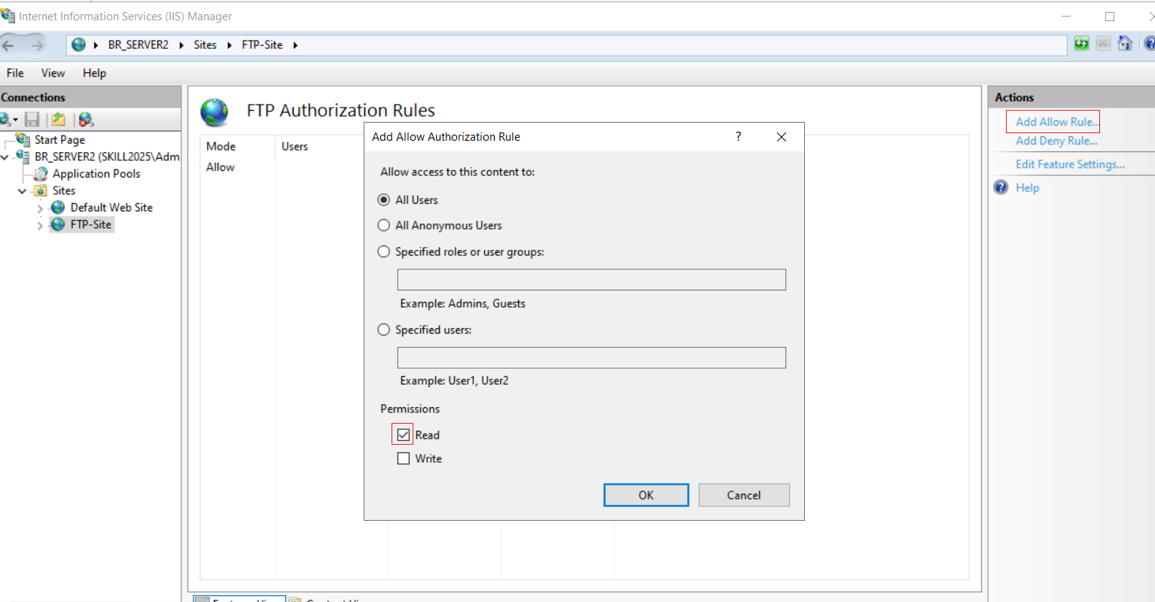
Task: Select Specified roles or user groups option
Action: [384, 251]
